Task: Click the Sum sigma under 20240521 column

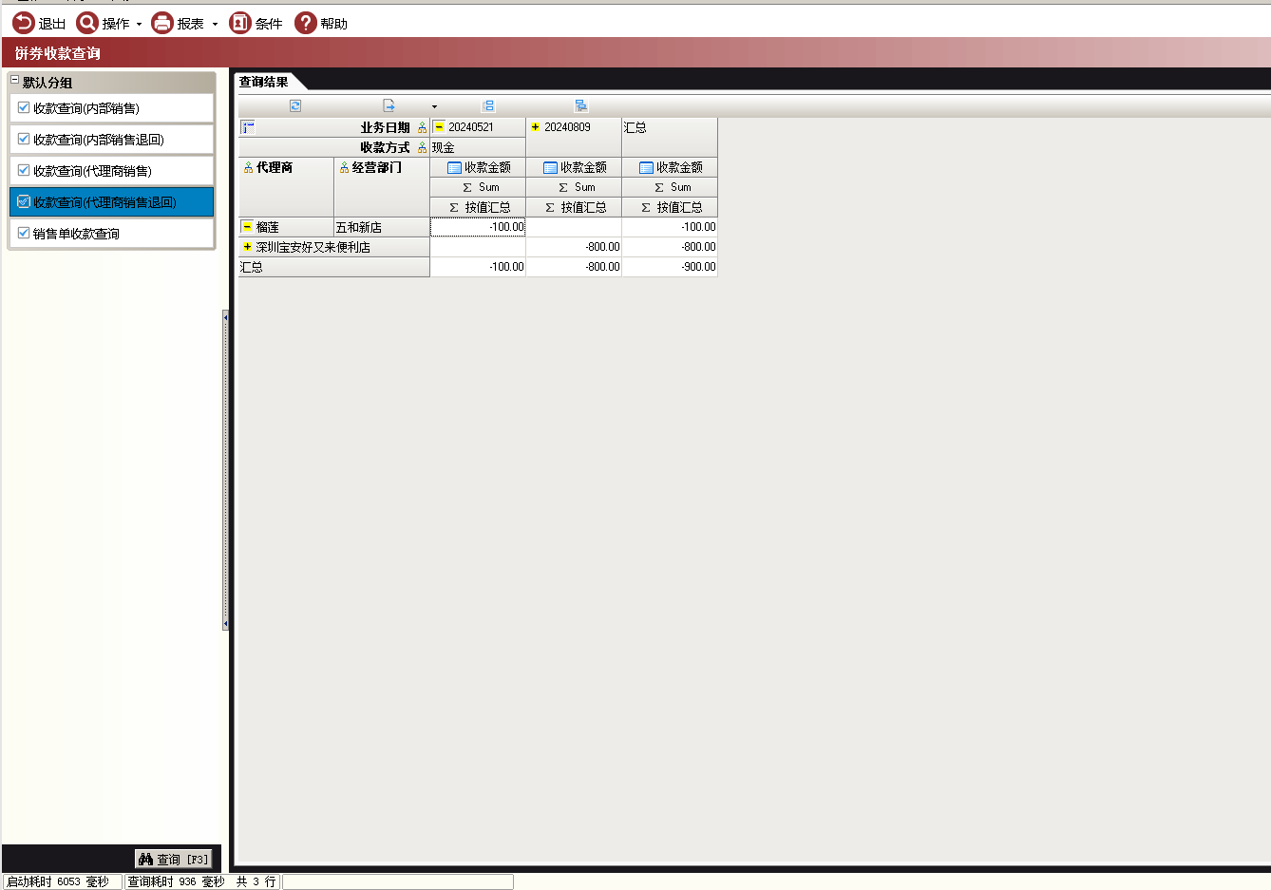Action: click(467, 188)
